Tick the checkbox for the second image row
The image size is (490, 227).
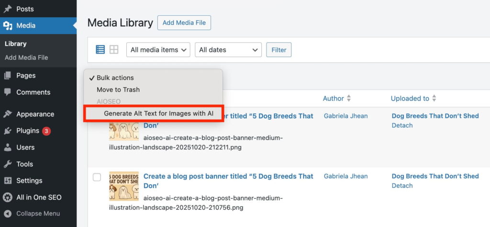[97, 177]
